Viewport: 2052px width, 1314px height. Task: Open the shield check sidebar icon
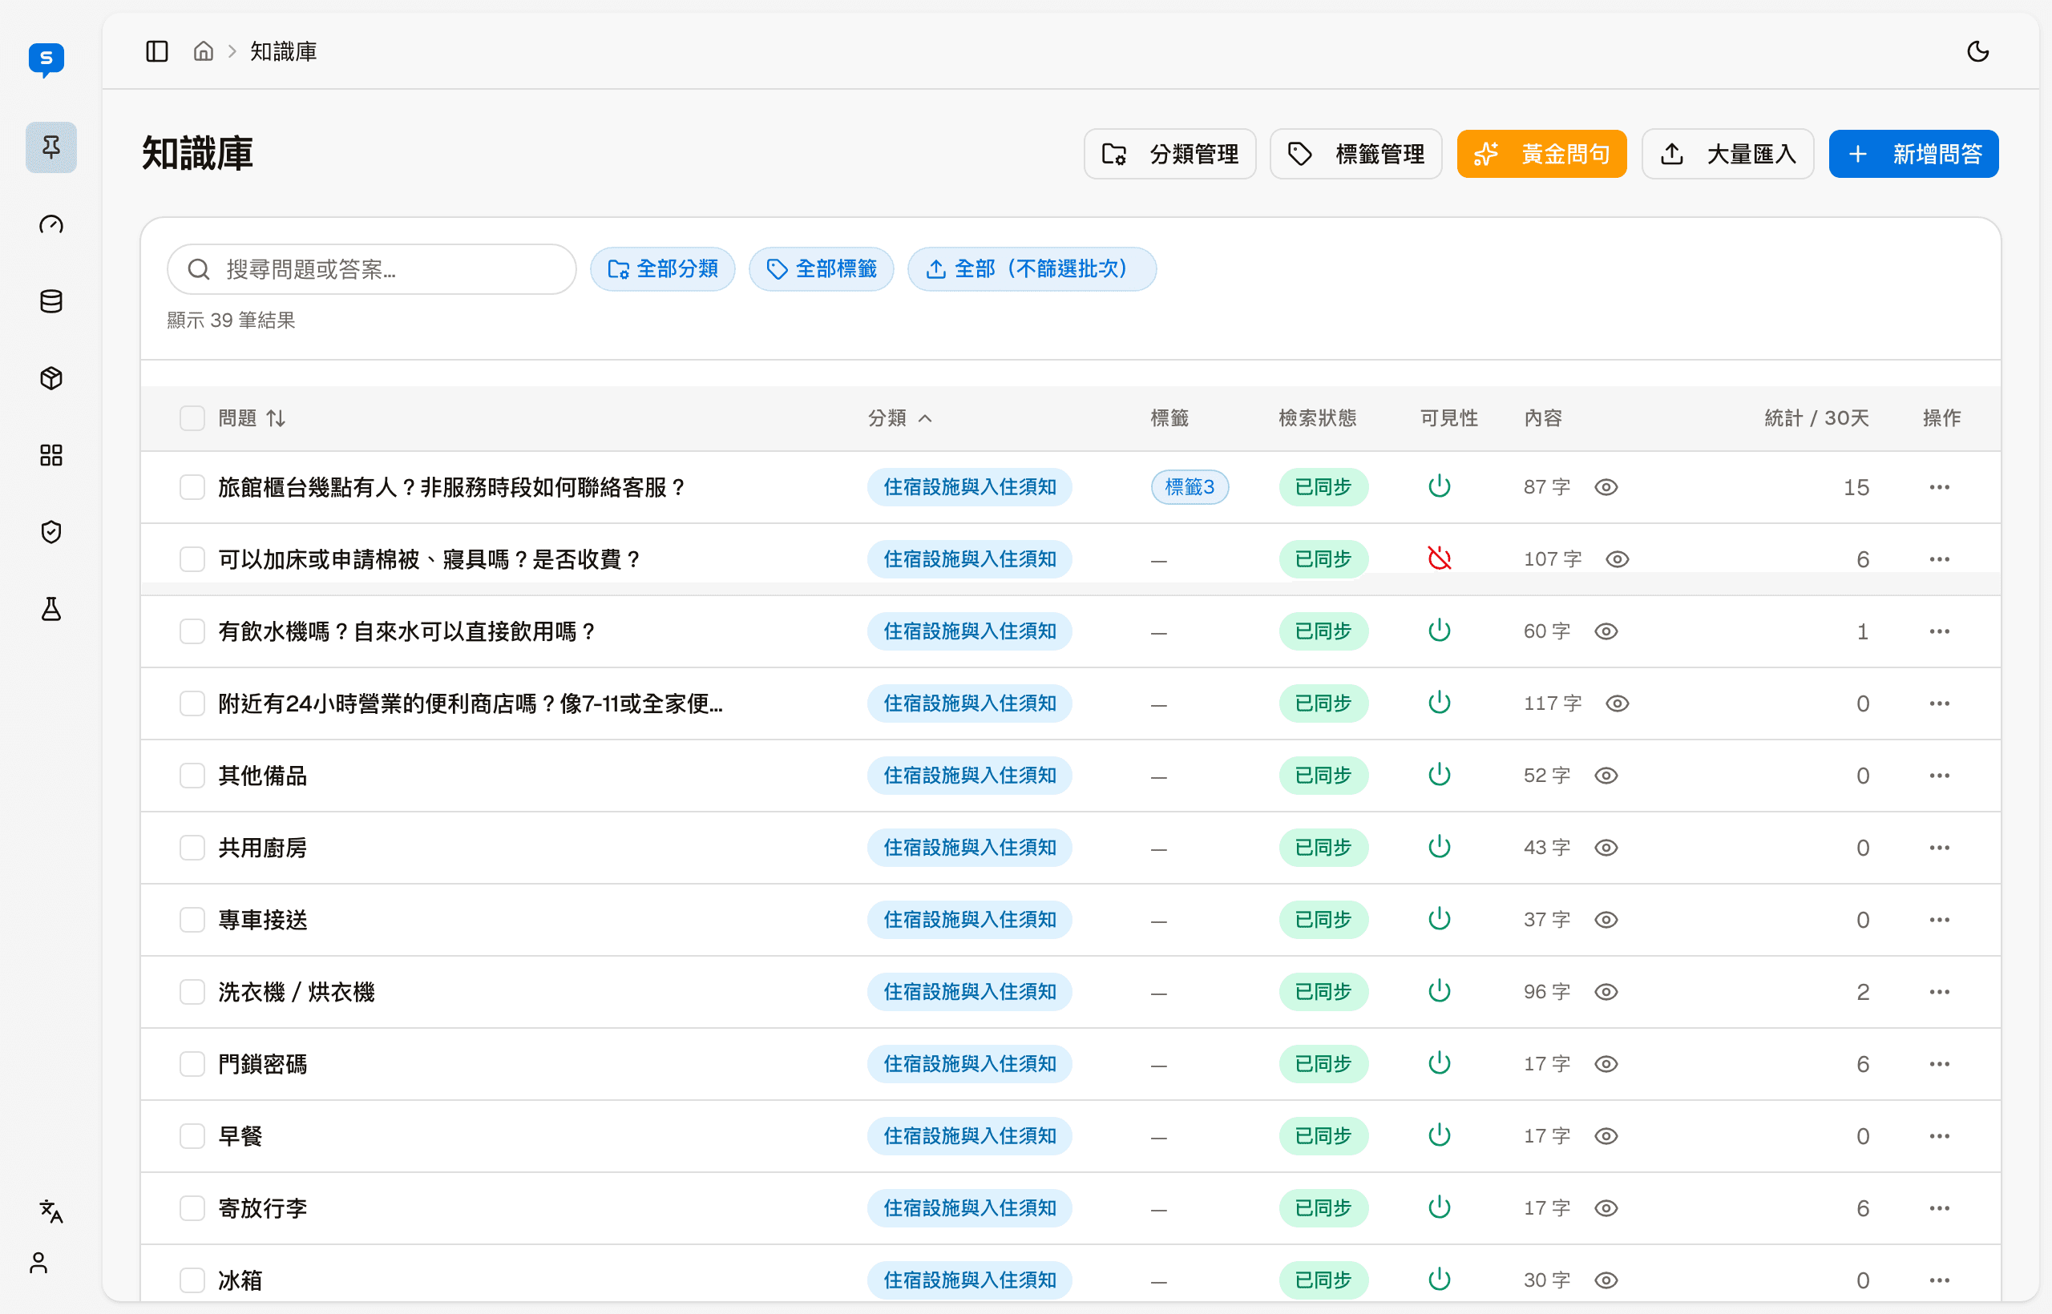click(51, 531)
